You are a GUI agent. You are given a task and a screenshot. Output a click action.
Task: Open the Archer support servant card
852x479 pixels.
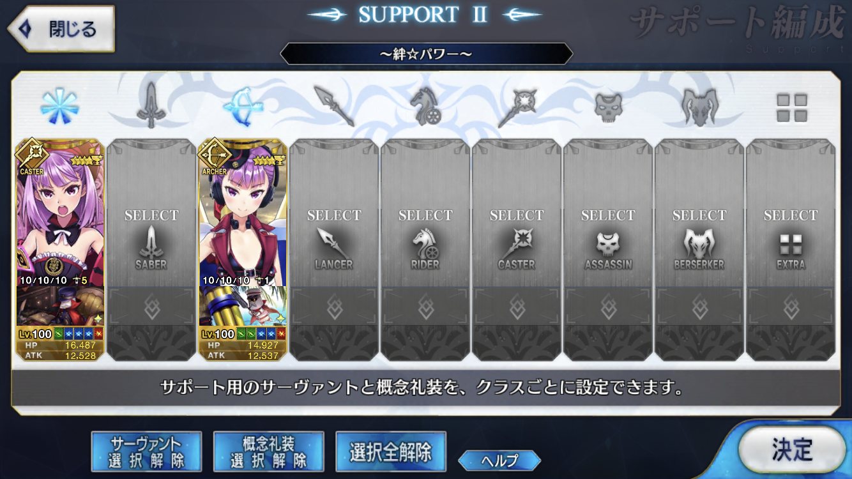click(243, 249)
